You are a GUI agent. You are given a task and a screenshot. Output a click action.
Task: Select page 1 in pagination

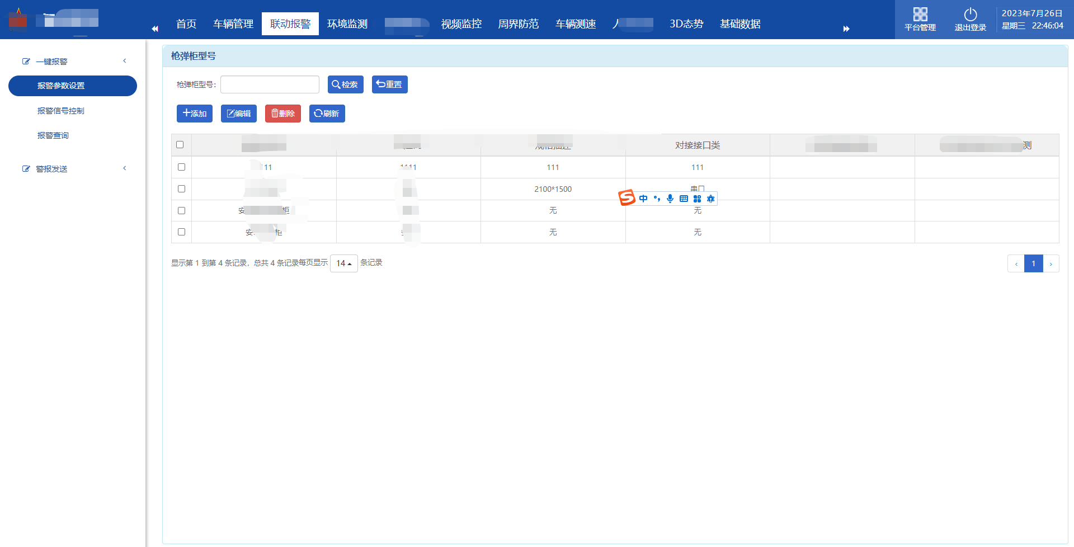click(x=1034, y=263)
